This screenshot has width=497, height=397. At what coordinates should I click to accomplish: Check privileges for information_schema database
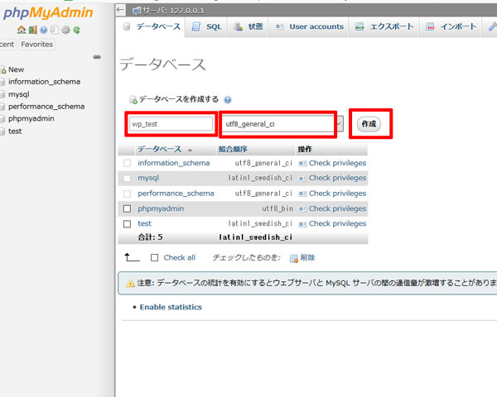337,163
